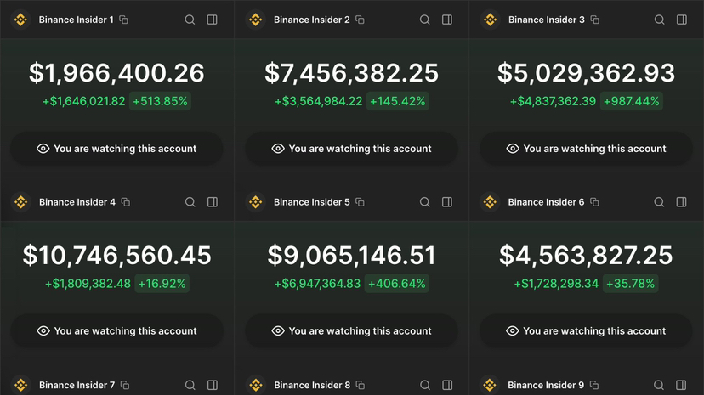Screen dimensions: 704x395
Task: Select the +987.44% percentage badge
Action: [631, 101]
